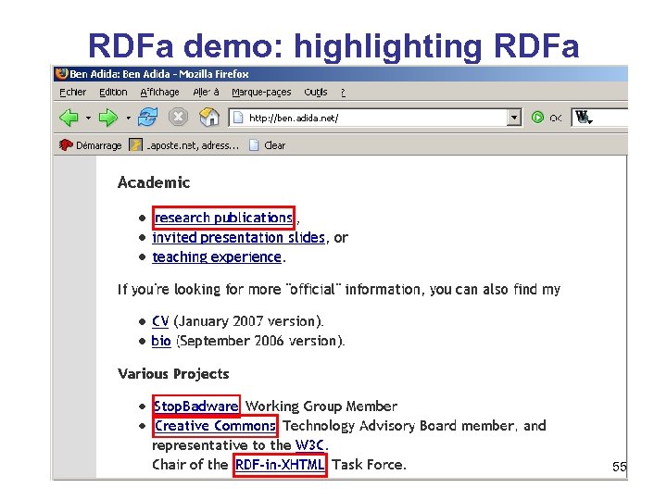Follow the W3C link
This screenshot has height=500, width=667.
(x=310, y=445)
